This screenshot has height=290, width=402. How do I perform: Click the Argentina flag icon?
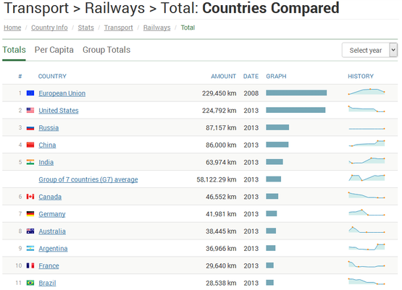coord(30,248)
